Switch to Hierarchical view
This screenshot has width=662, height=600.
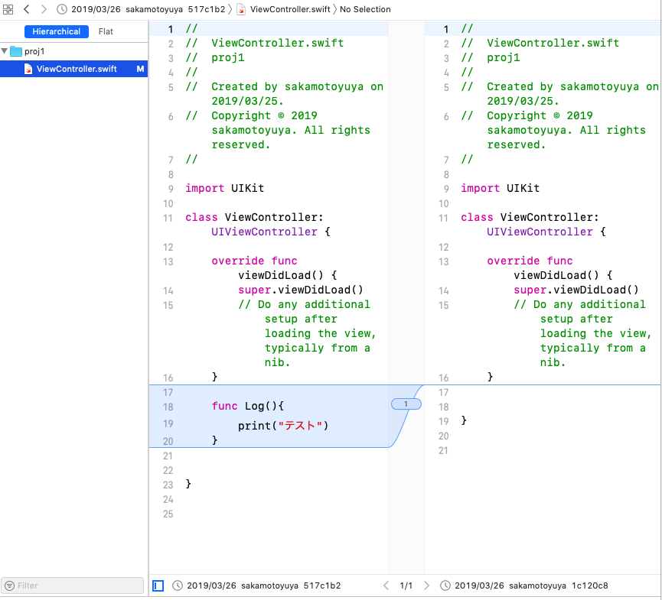(56, 31)
